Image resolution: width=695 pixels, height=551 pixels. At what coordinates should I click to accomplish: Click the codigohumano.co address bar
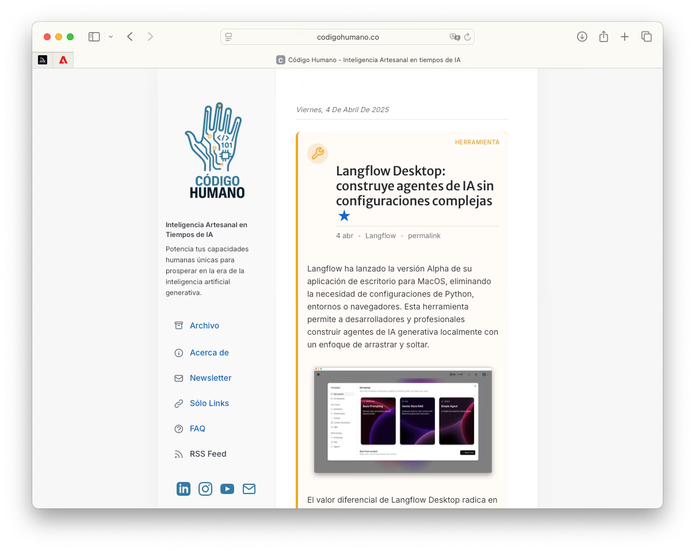point(347,37)
